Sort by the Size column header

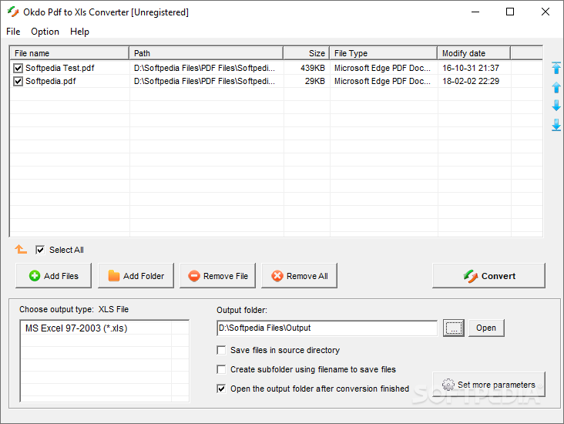307,53
